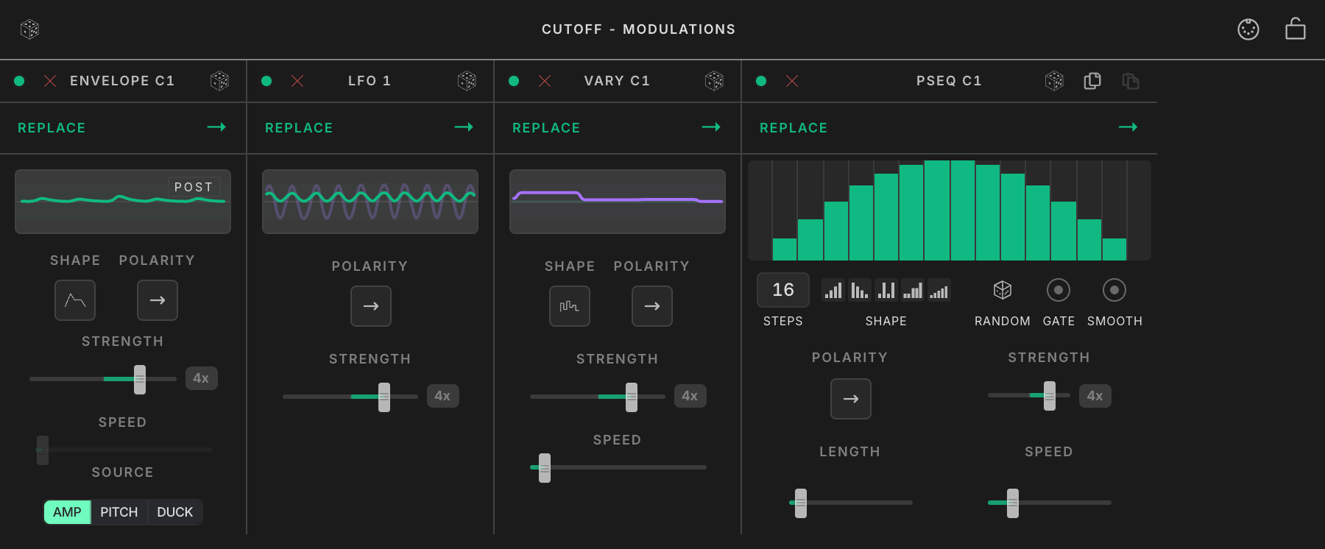Randomize the ENVELOPE C1 modulator
The width and height of the screenshot is (1325, 549).
[x=219, y=81]
